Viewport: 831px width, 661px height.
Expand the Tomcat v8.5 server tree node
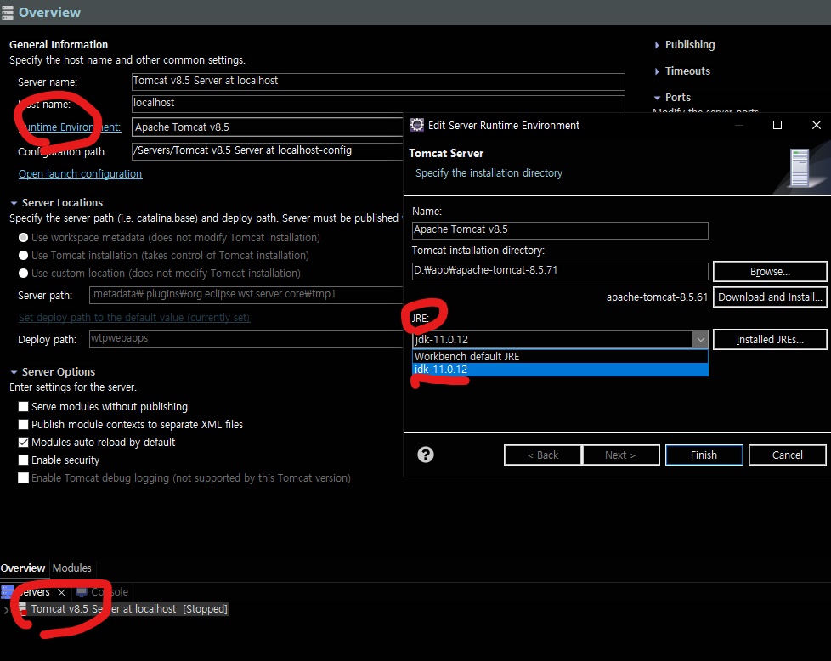pos(6,609)
